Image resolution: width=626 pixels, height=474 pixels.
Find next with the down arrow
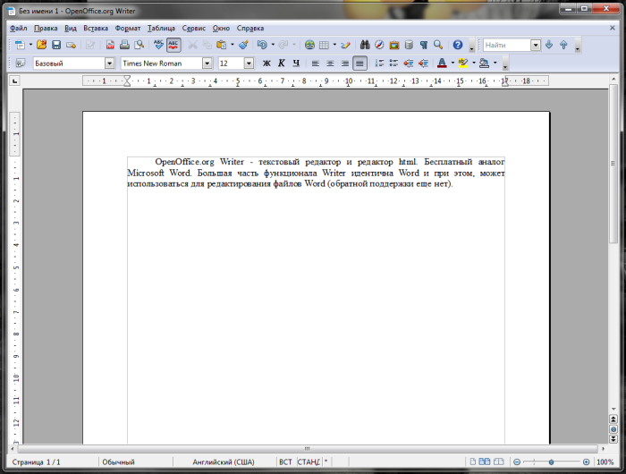549,45
